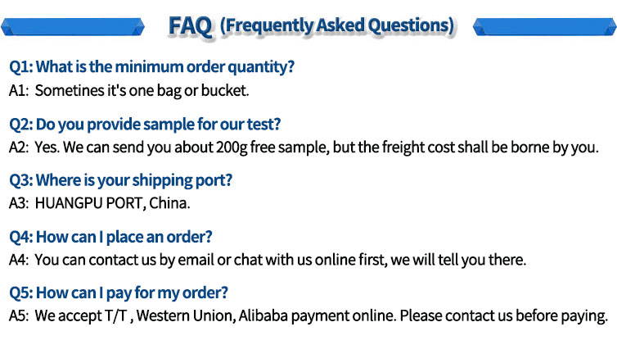Viewport: 617px width, 354px height.
Task: Click the "A1:" answer label
Action: coord(18,89)
